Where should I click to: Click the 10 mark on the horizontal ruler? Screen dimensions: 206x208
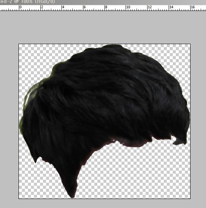(128, 7)
